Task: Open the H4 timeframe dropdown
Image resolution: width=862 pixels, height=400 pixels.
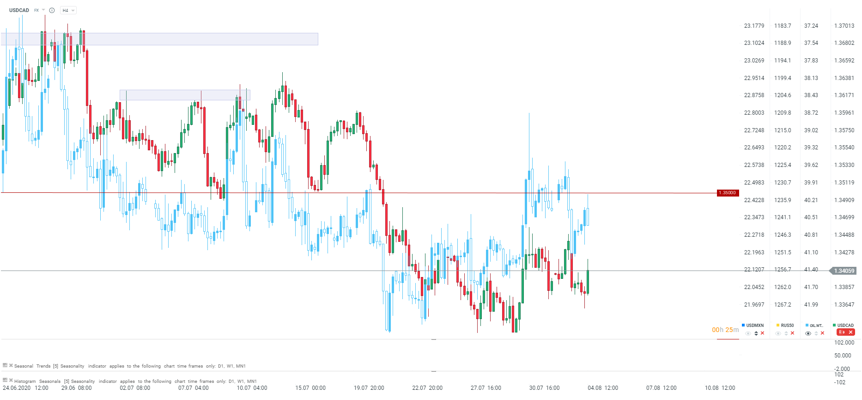Action: click(x=68, y=10)
